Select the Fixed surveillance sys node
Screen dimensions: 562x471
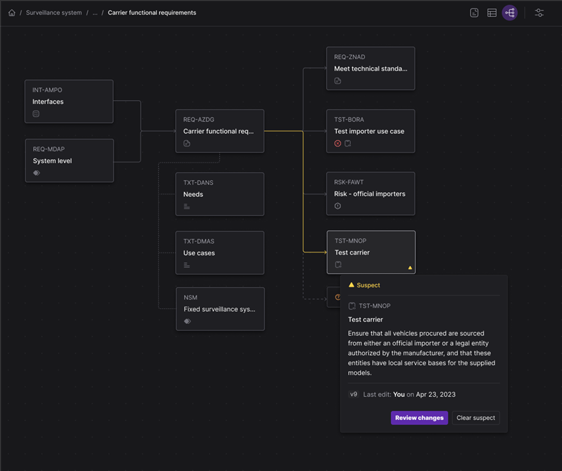click(x=220, y=309)
